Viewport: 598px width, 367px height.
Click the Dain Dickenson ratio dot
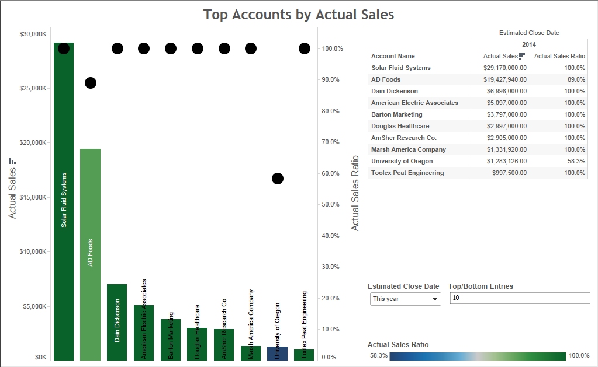[x=117, y=48]
